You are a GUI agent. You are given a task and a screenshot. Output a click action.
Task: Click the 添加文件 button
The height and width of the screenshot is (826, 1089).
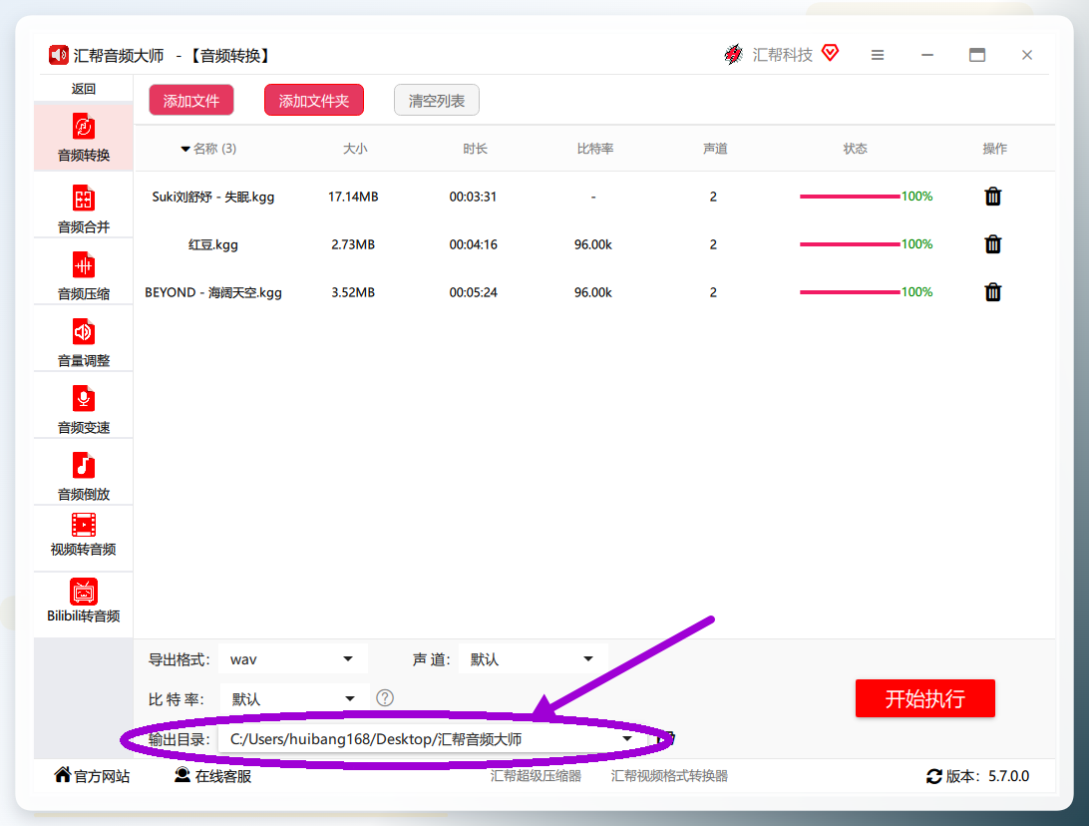191,101
